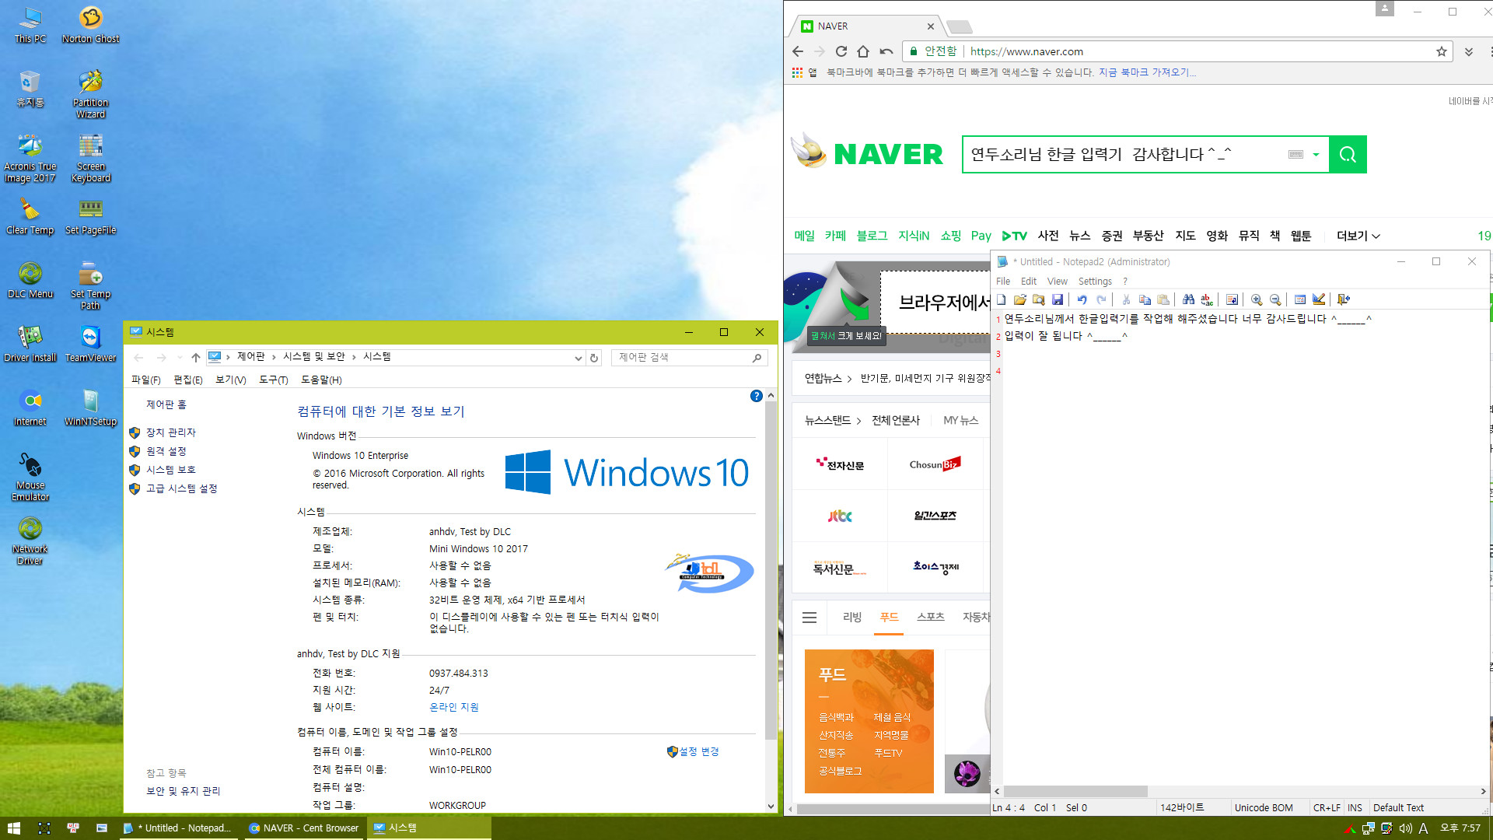The height and width of the screenshot is (840, 1493).
Task: Open the Partition Wizard desktop icon
Action: 91,93
